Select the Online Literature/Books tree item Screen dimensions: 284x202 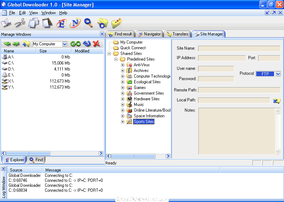[x=152, y=110]
